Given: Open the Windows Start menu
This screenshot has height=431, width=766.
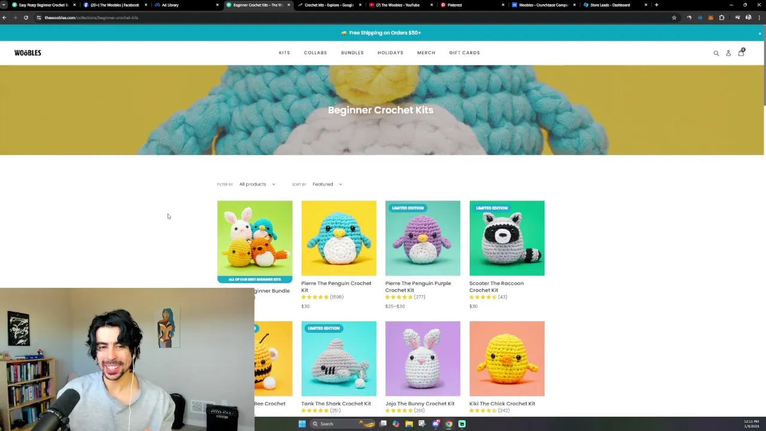Looking at the screenshot, I should [302, 424].
